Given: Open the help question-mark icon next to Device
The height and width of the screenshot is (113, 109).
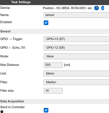Looking at the screenshot, I should [97, 8].
